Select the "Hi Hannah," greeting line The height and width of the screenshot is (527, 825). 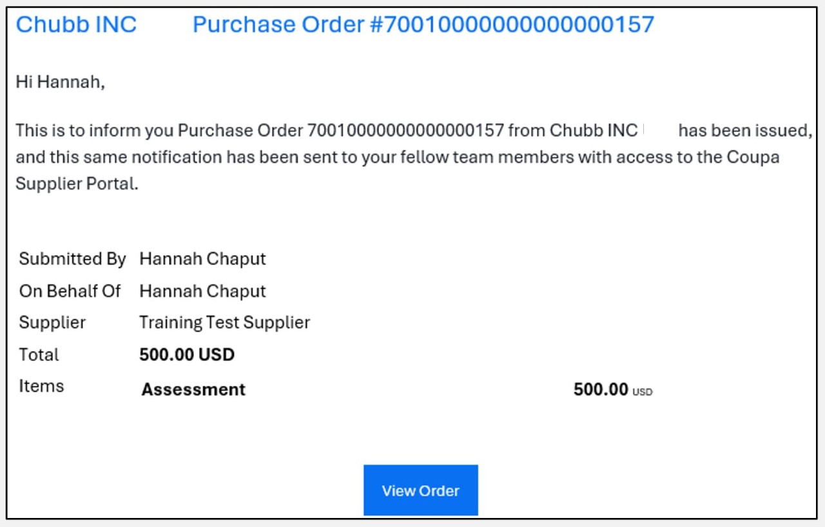(x=60, y=82)
